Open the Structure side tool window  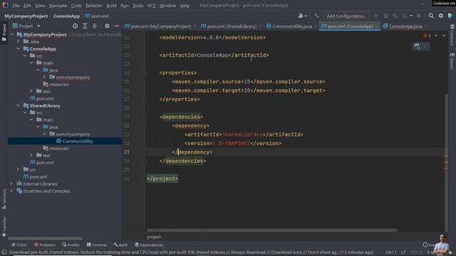pyautogui.click(x=4, y=199)
